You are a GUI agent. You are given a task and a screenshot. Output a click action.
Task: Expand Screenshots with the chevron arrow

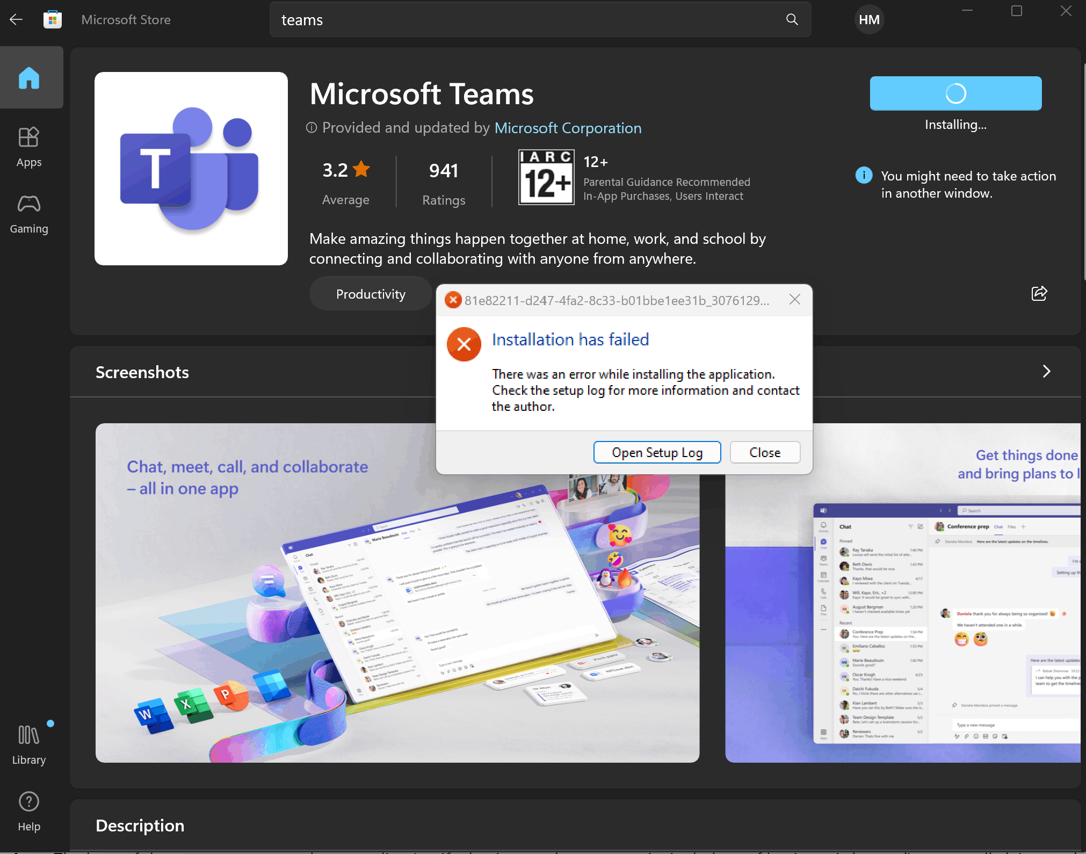1046,372
